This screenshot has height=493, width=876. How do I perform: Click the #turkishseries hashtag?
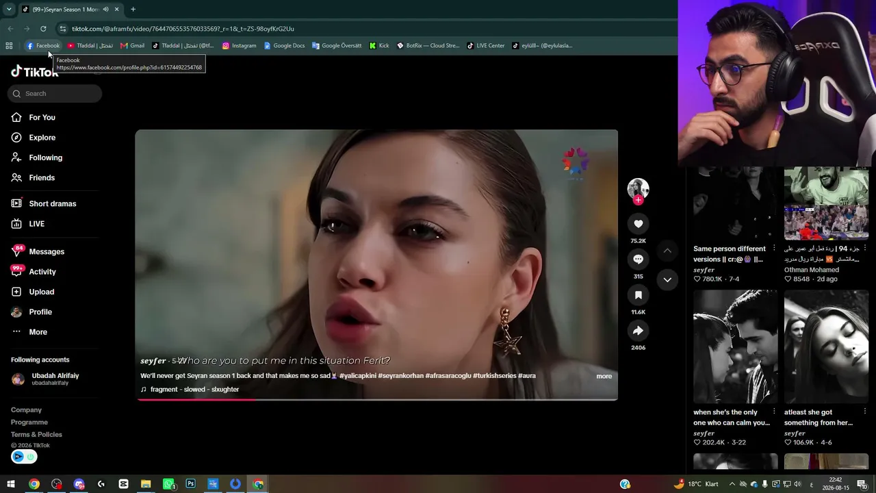(x=493, y=376)
